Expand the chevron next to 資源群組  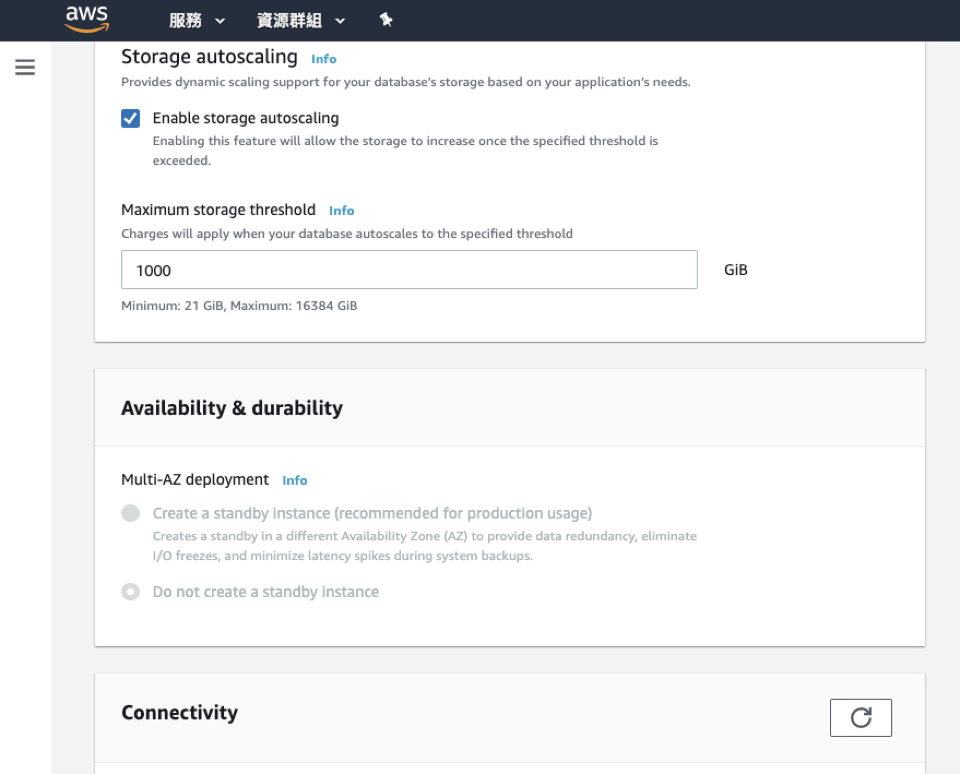(x=340, y=21)
